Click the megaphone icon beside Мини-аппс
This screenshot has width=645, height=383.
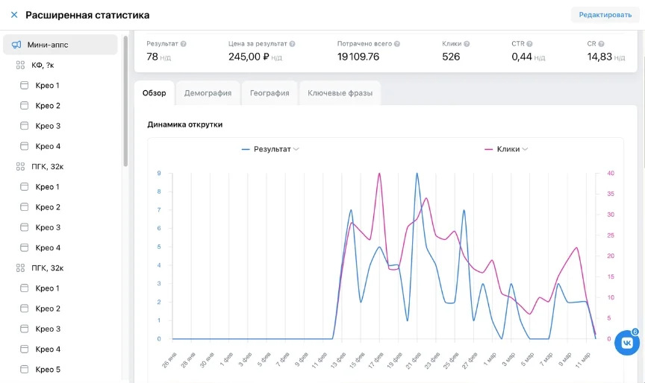tap(16, 45)
